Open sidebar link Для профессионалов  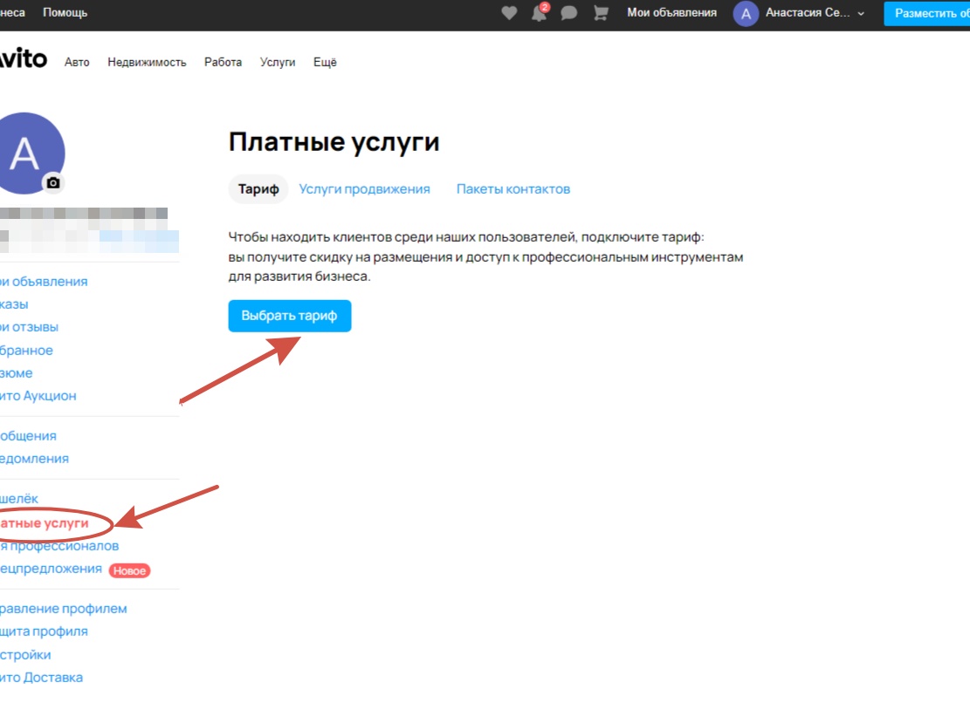coord(58,546)
